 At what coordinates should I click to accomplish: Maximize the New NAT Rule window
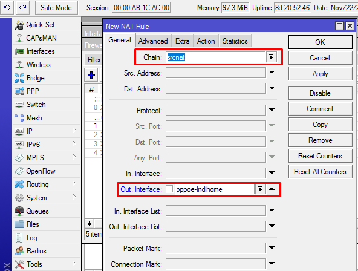(339, 26)
